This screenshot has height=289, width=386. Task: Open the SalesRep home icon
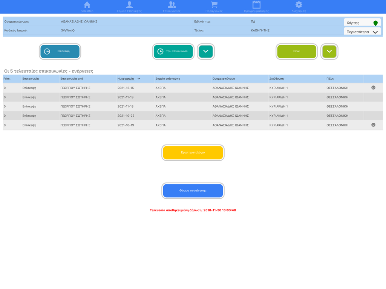pos(87,5)
